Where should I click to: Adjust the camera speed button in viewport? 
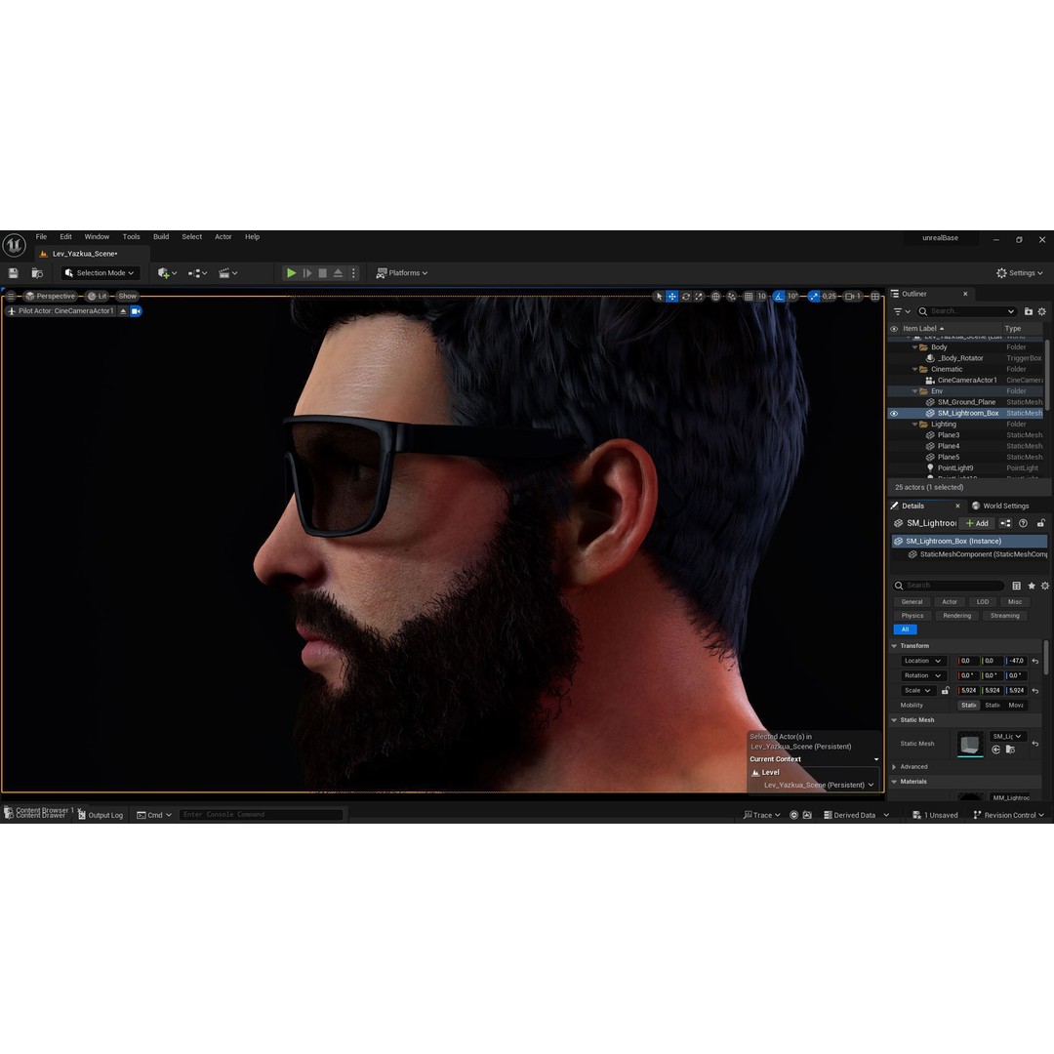pyautogui.click(x=853, y=297)
